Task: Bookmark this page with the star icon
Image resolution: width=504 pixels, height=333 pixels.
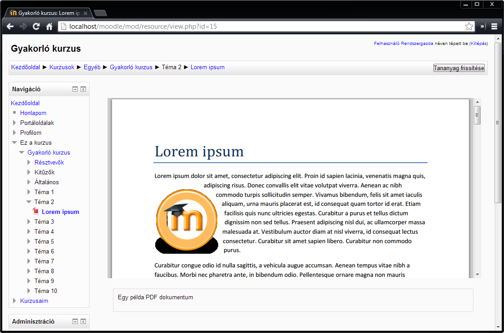Action: point(469,27)
